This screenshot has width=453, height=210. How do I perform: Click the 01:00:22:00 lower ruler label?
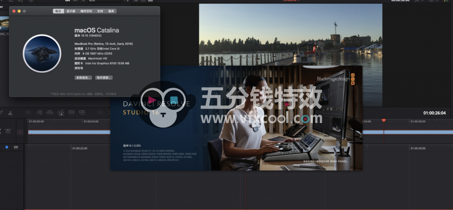click(80, 148)
